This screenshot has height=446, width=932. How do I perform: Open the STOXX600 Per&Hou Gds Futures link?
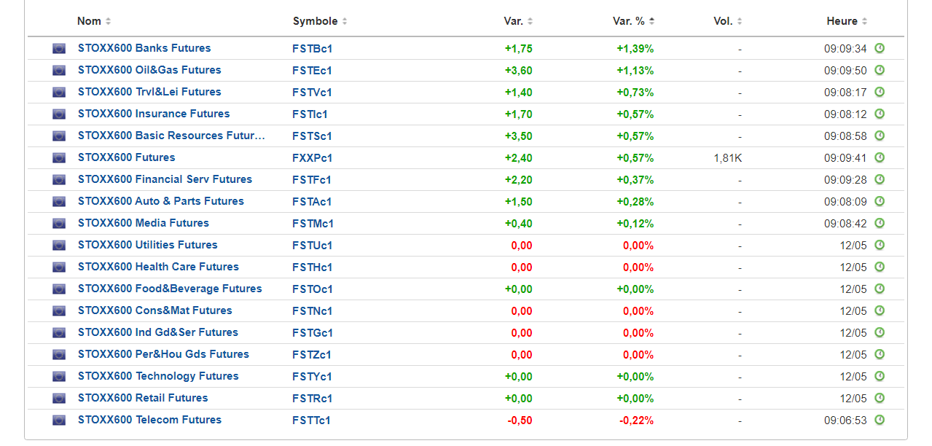pos(163,354)
